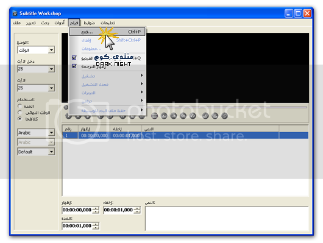Screen dimensions: 323x243
Task: Click the Move subtitle round toolbar button
Action: (x=155, y=116)
